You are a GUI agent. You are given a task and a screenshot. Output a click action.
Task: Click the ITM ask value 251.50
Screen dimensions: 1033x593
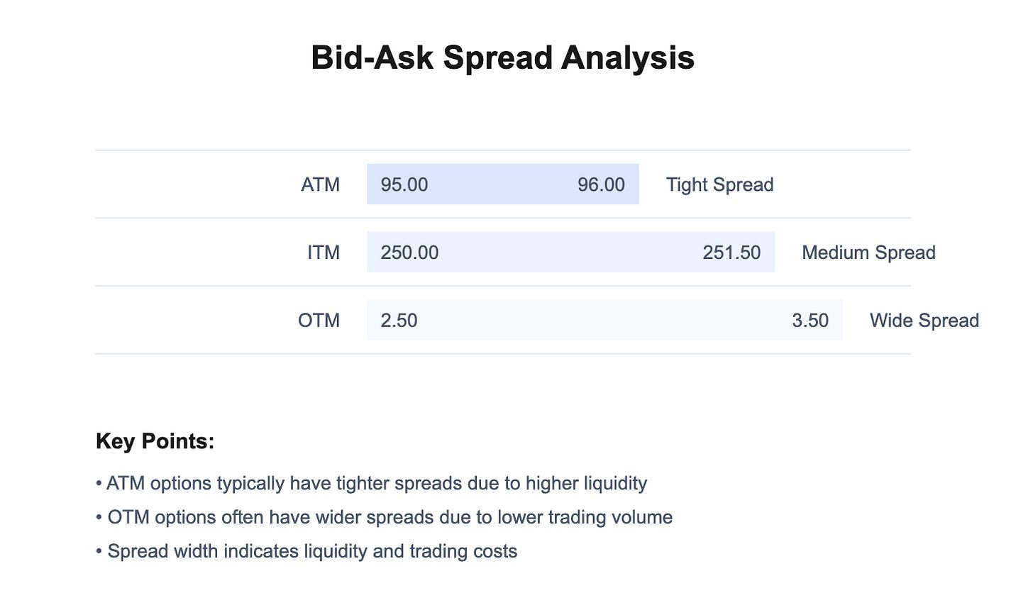point(731,253)
